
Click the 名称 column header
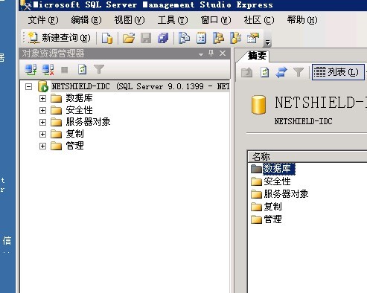point(307,157)
